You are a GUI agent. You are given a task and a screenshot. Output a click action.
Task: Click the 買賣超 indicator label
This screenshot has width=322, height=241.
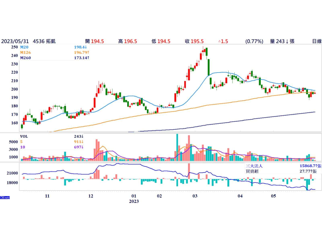pos(253,172)
